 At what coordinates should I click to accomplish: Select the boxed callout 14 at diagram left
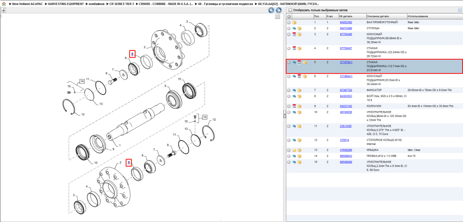pyautogui.click(x=82, y=81)
